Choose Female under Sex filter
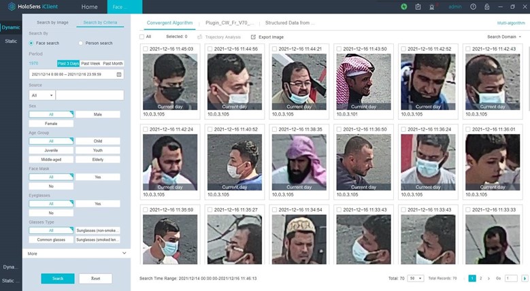Image resolution: width=530 pixels, height=291 pixels. 51,124
